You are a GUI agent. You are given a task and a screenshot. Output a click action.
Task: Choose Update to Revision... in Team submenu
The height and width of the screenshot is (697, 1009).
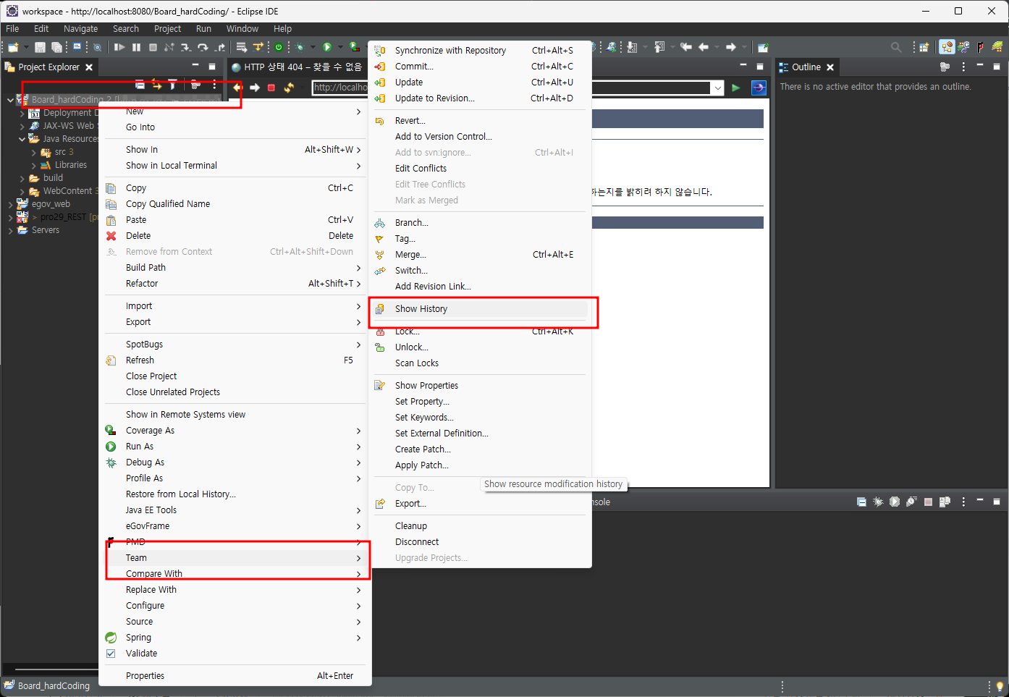(480, 98)
